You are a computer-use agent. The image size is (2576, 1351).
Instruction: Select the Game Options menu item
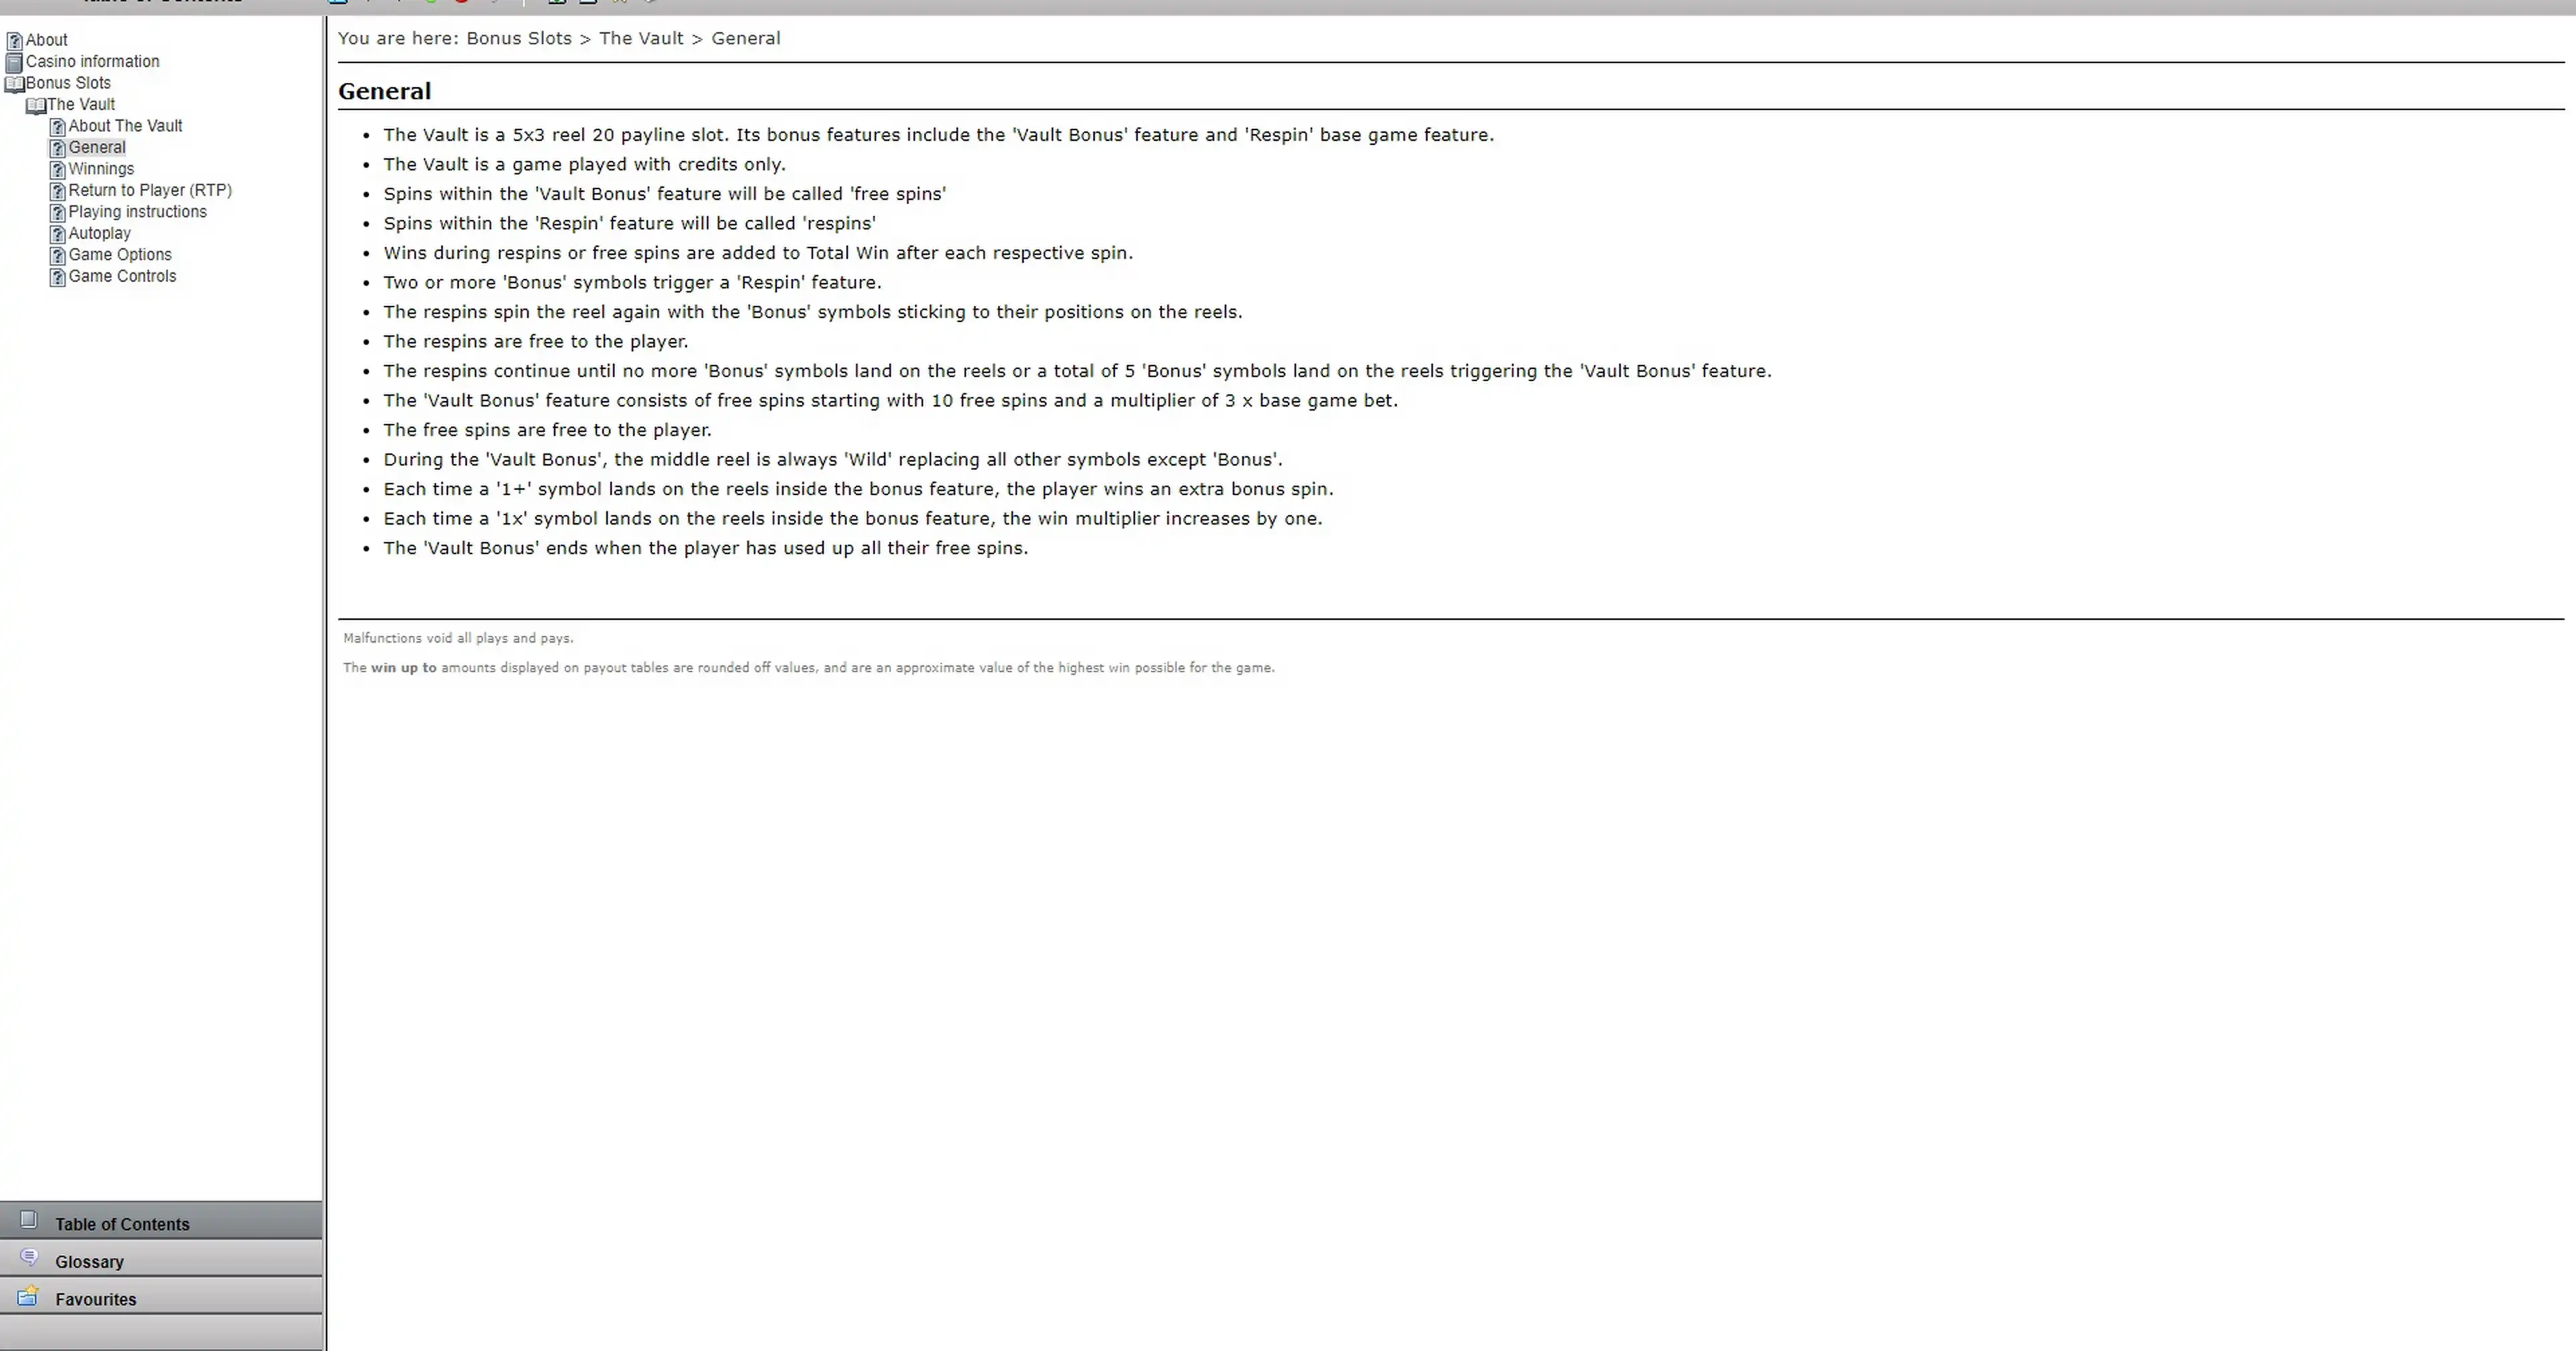pyautogui.click(x=119, y=254)
